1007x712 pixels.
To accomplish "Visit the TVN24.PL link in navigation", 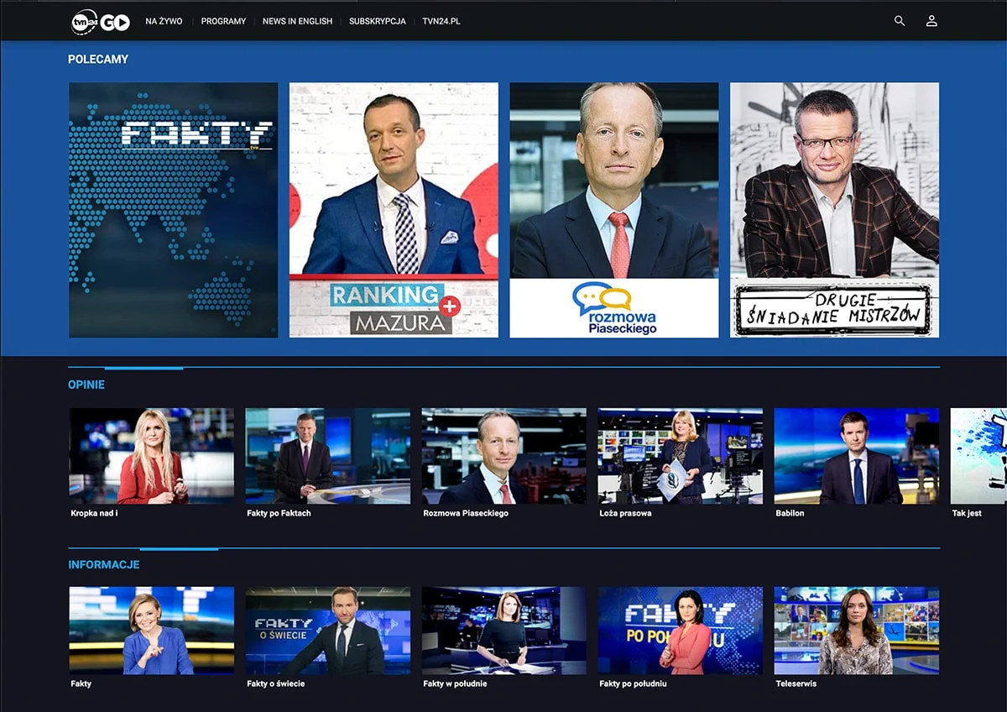I will point(441,21).
